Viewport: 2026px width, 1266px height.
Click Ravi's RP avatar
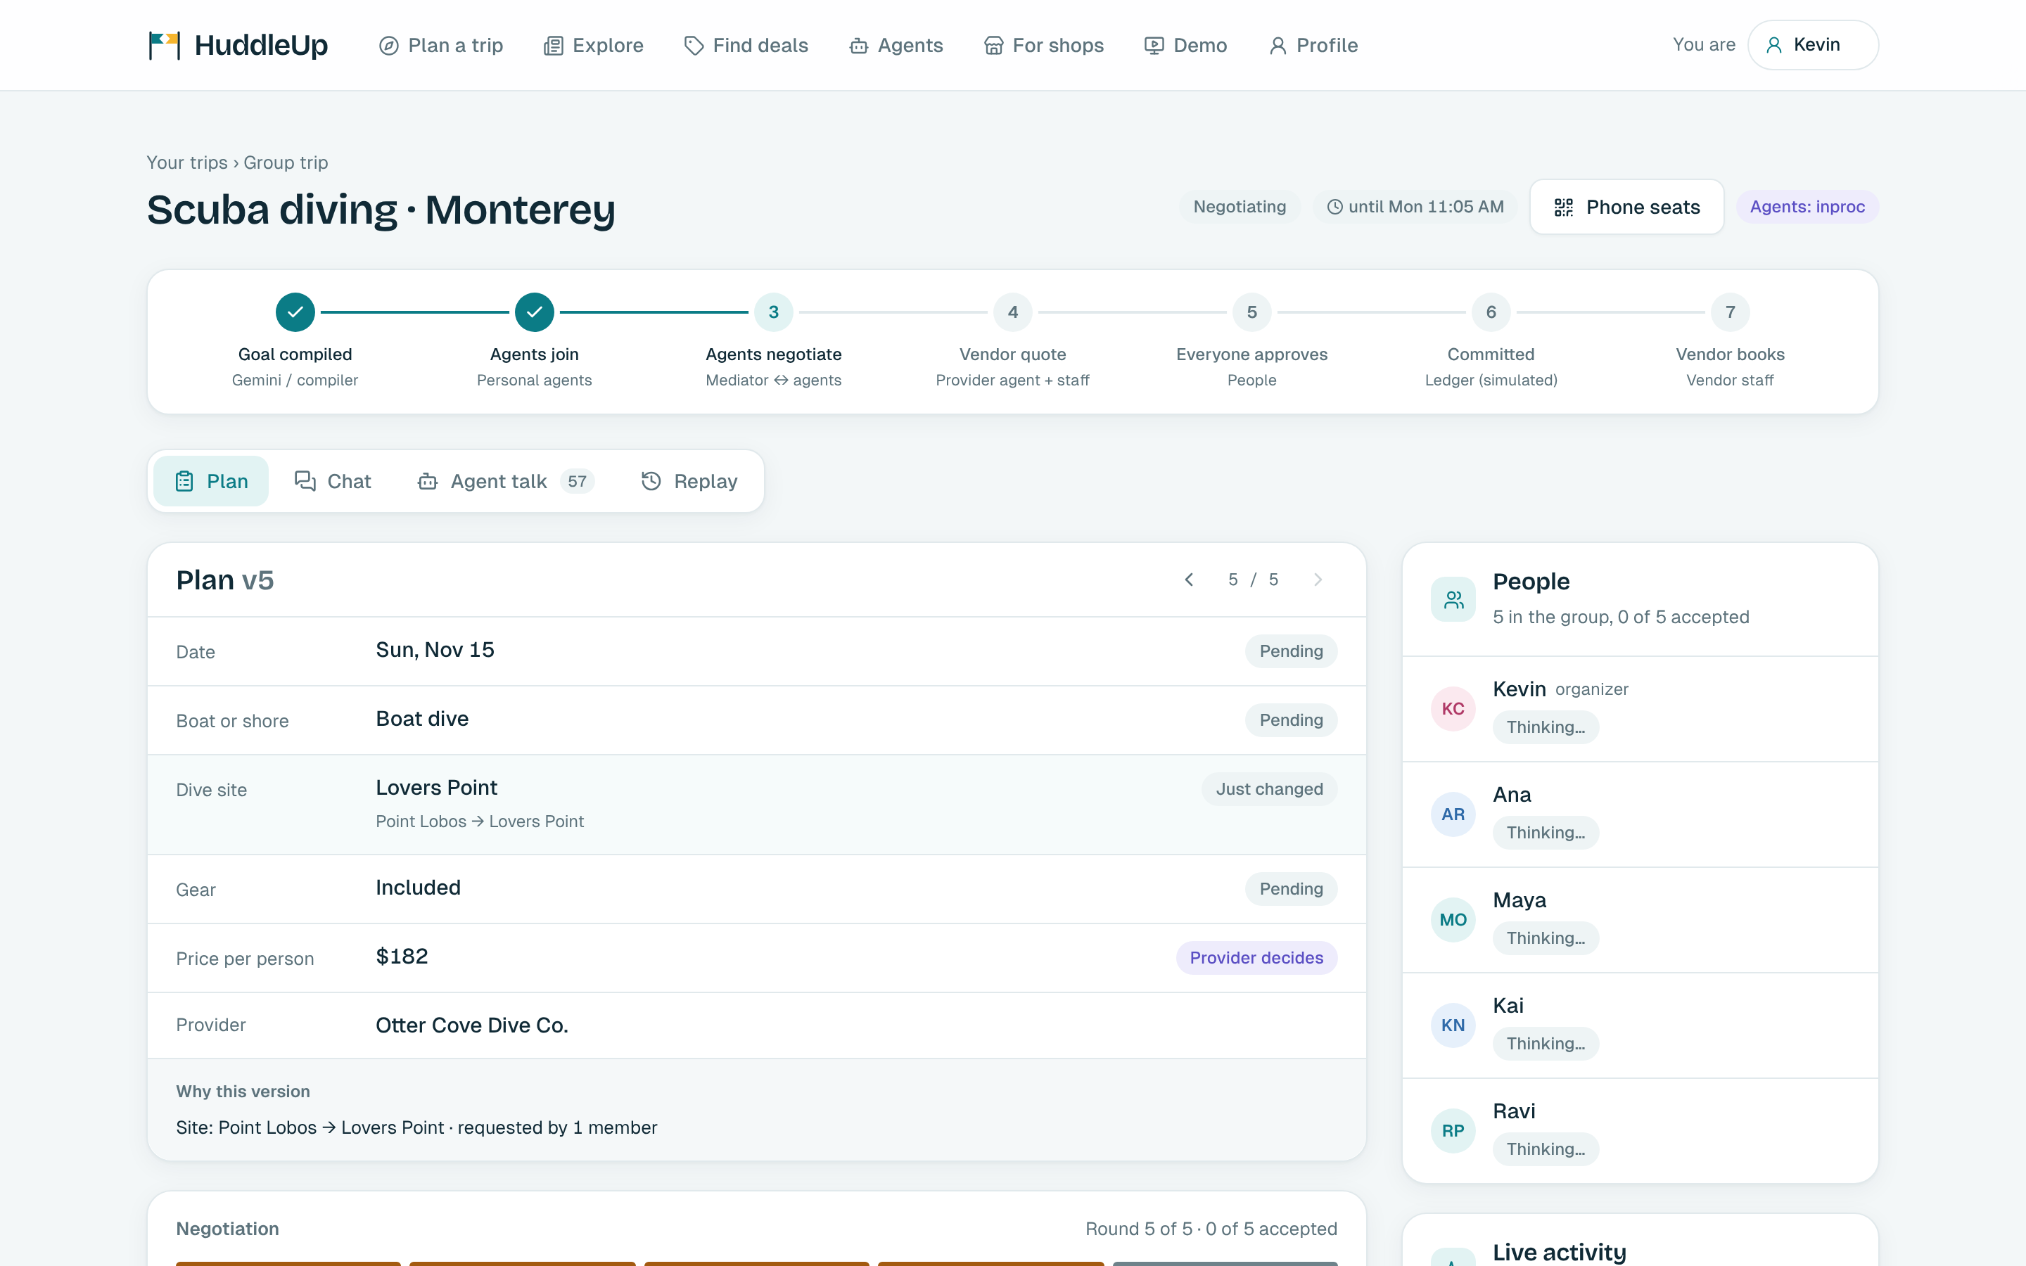click(x=1453, y=1131)
